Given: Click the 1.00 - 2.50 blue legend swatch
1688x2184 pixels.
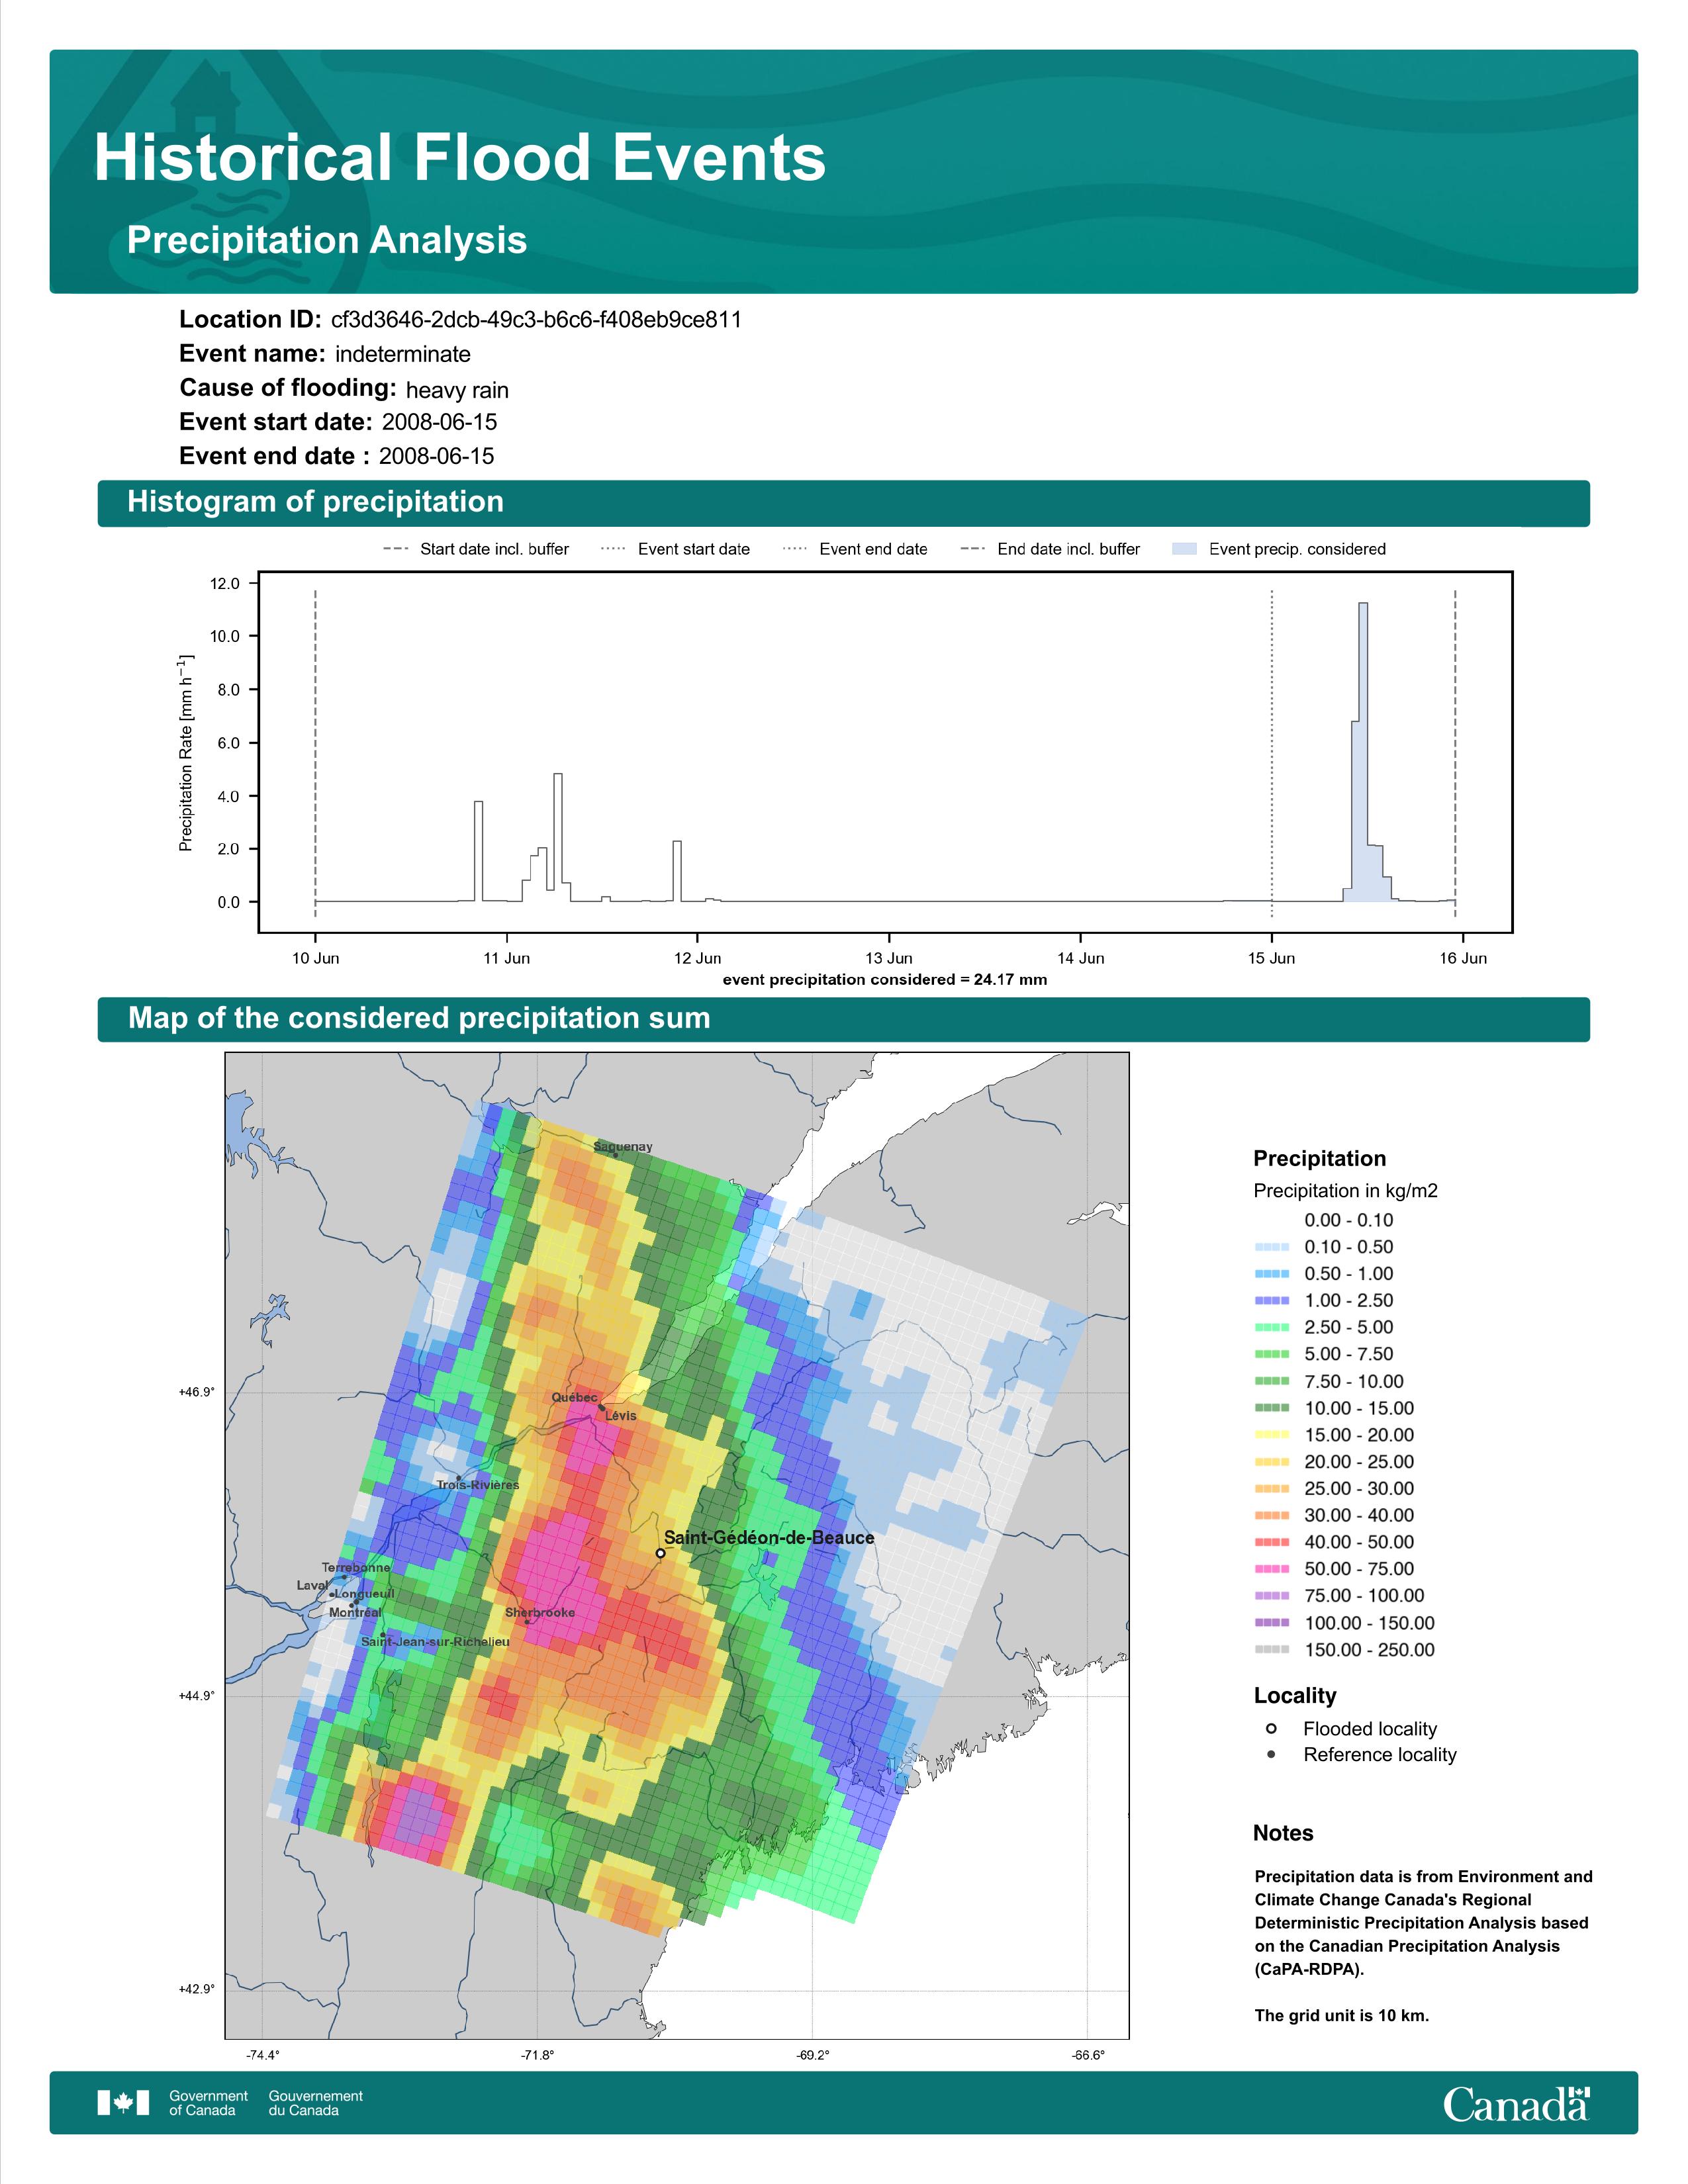Looking at the screenshot, I should (x=1271, y=1300).
